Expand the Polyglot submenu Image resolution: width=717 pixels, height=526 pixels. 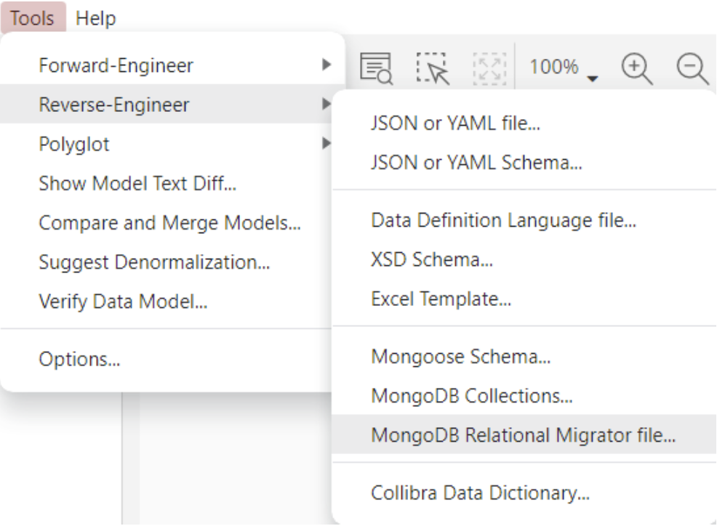pos(75,144)
